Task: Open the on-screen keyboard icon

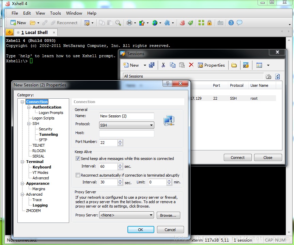Action: click(221, 22)
